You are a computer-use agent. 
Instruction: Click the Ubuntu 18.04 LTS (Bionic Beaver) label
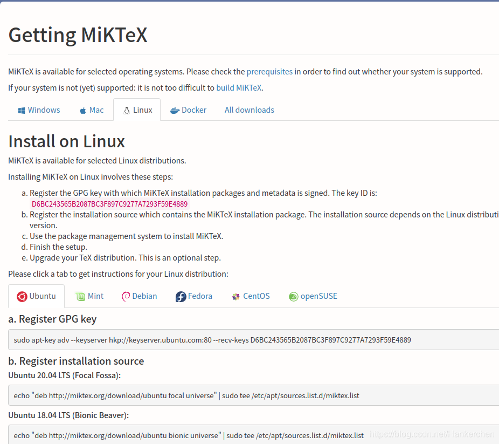pos(68,415)
